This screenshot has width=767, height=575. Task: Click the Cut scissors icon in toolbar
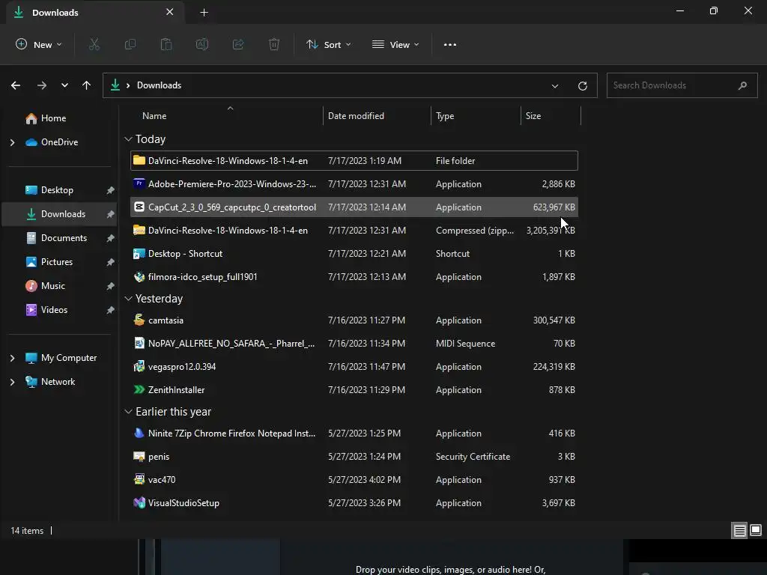click(94, 44)
